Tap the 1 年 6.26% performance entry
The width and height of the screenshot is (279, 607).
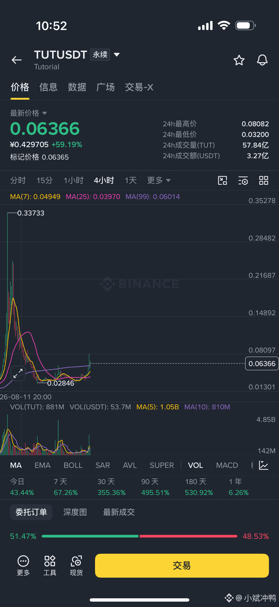click(239, 487)
